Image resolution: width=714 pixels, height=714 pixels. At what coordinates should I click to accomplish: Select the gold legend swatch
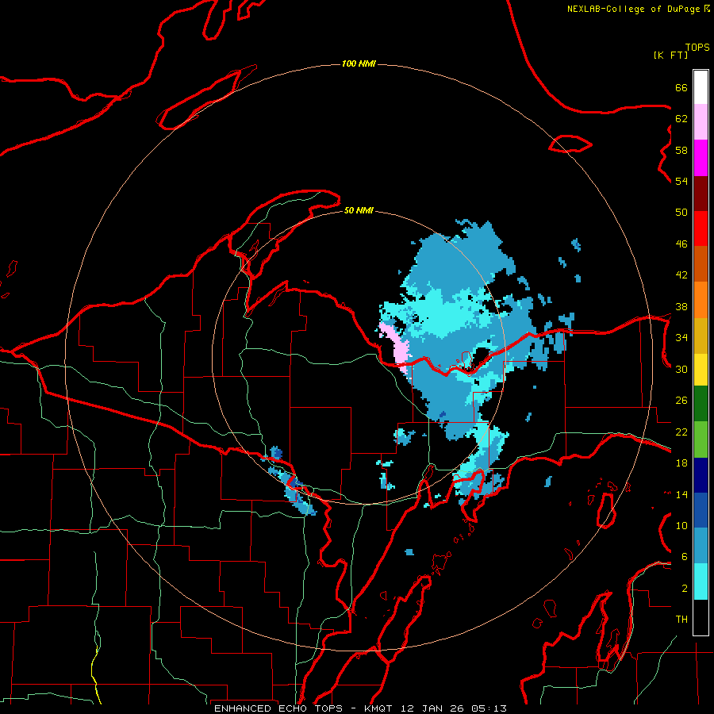[x=701, y=336]
